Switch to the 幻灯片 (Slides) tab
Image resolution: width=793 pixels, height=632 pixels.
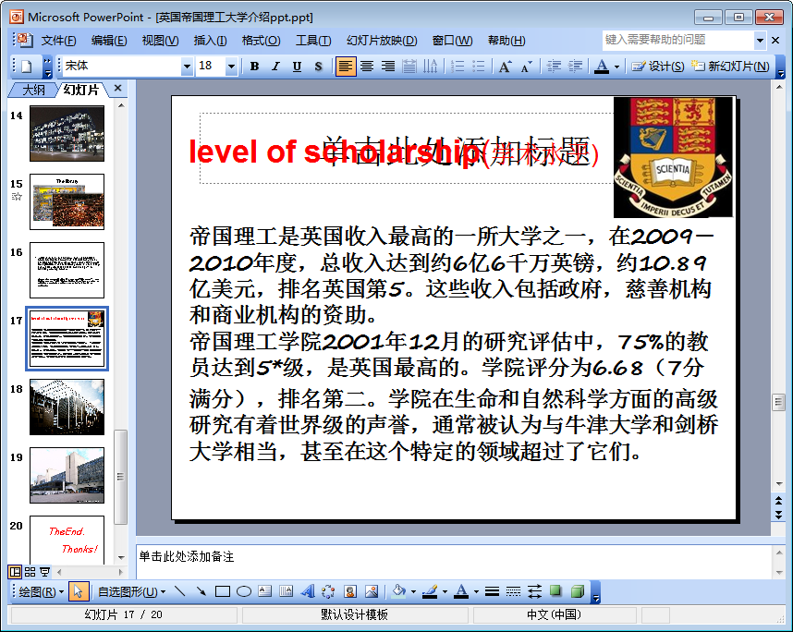pyautogui.click(x=81, y=90)
